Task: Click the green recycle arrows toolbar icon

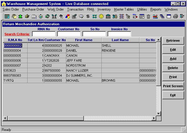Action: (x=47, y=16)
